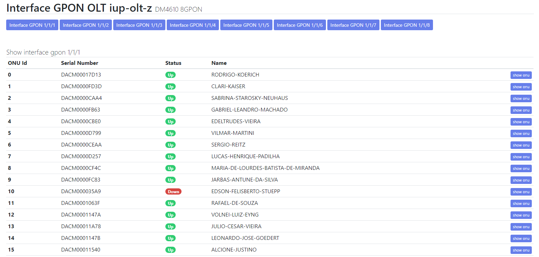The image size is (539, 257).
Task: Open Interface GPON 1/1/8
Action: 407,25
